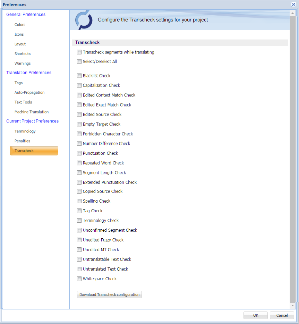Toggle the Tag Check checkbox
The image size is (299, 324).
79,211
